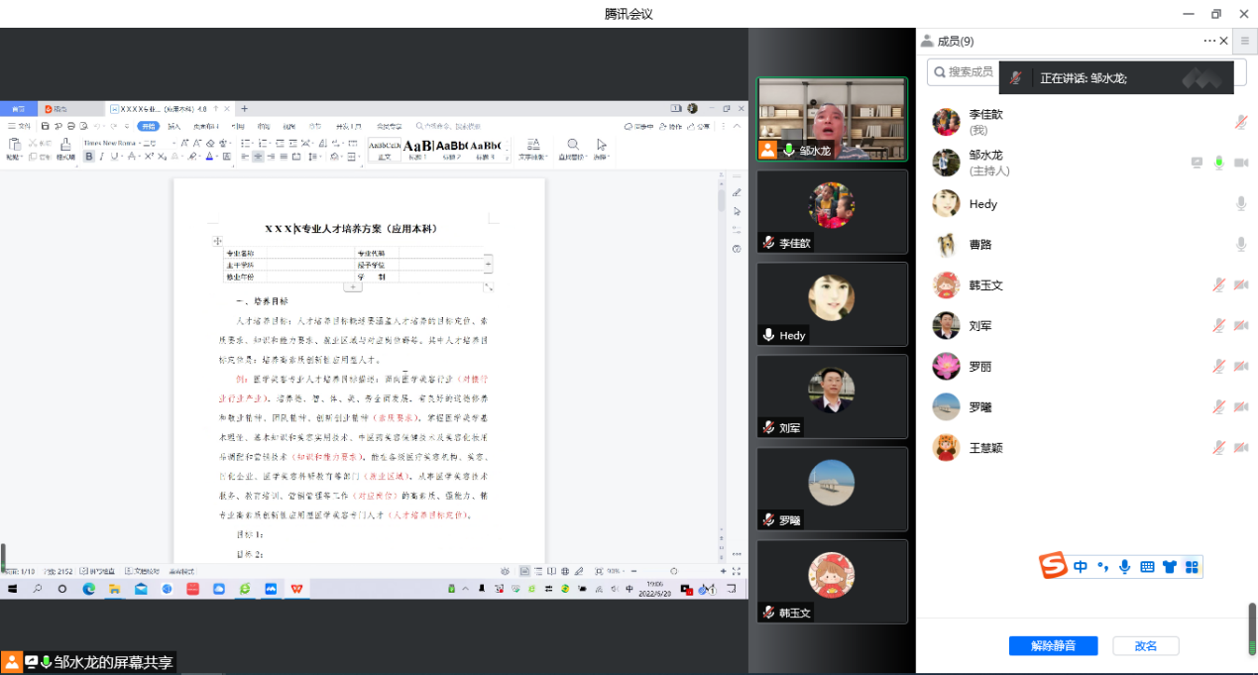Toggle Sogou Chinese/English 中 mode selector

1080,567
